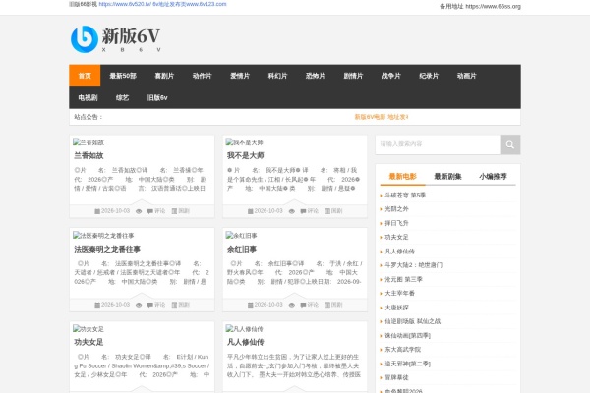Open 科幻片 category
This screenshot has width=590, height=393.
click(277, 76)
